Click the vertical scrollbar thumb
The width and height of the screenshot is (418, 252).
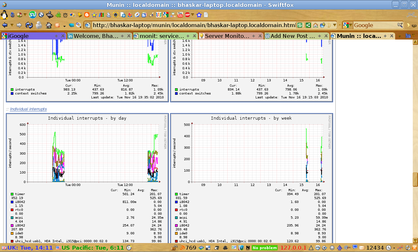(x=415, y=179)
